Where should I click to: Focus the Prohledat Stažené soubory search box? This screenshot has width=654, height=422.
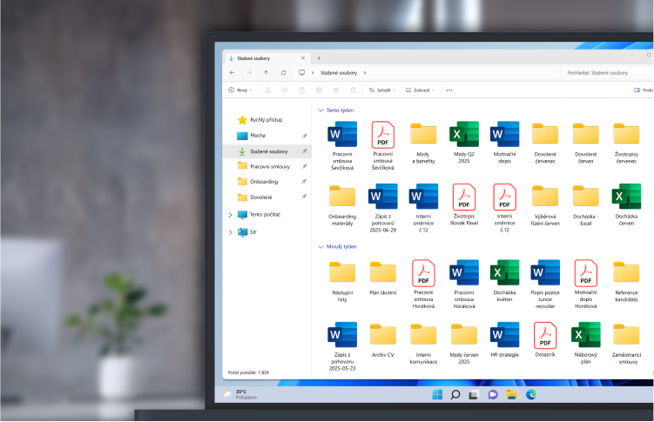click(607, 73)
